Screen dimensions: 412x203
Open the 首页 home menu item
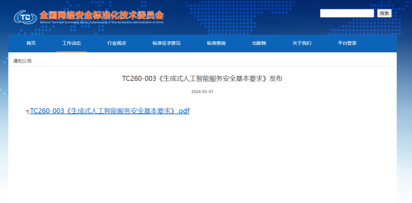(31, 43)
